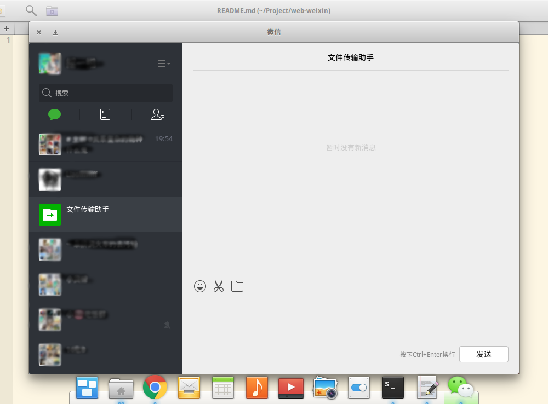Viewport: 548px width, 404px height.
Task: Close the 微信 window with the X
Action: (39, 32)
